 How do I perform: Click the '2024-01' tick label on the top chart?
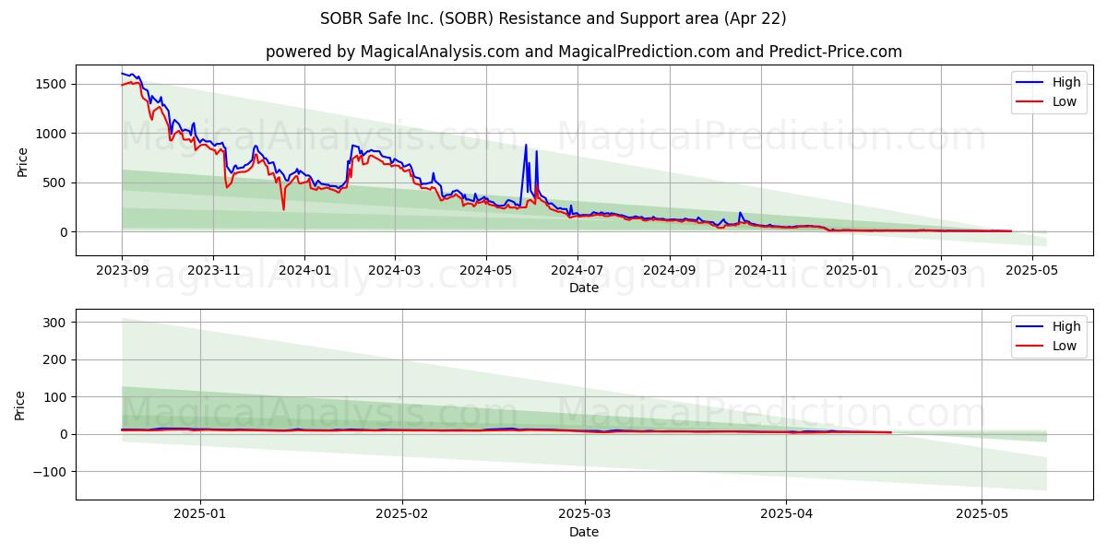pyautogui.click(x=304, y=270)
